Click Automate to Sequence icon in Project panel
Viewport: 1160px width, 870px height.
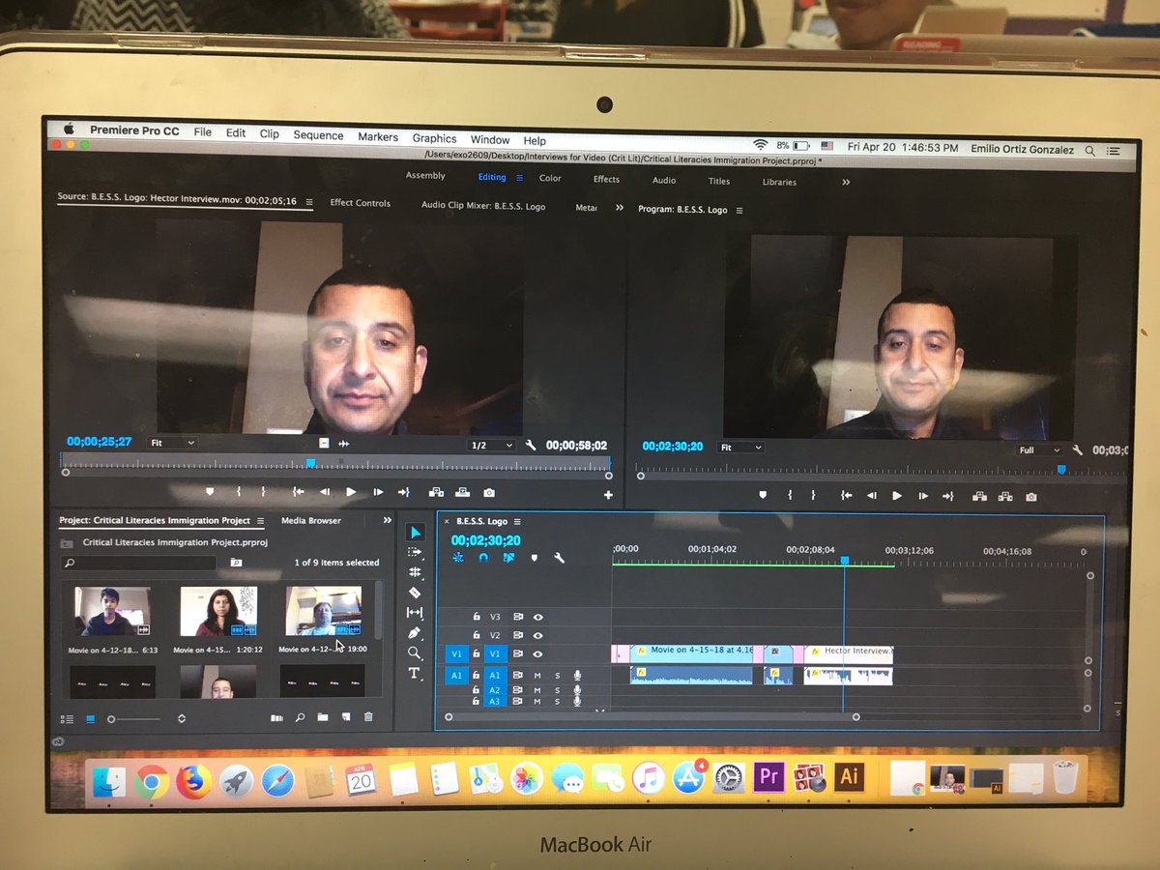pos(277,717)
